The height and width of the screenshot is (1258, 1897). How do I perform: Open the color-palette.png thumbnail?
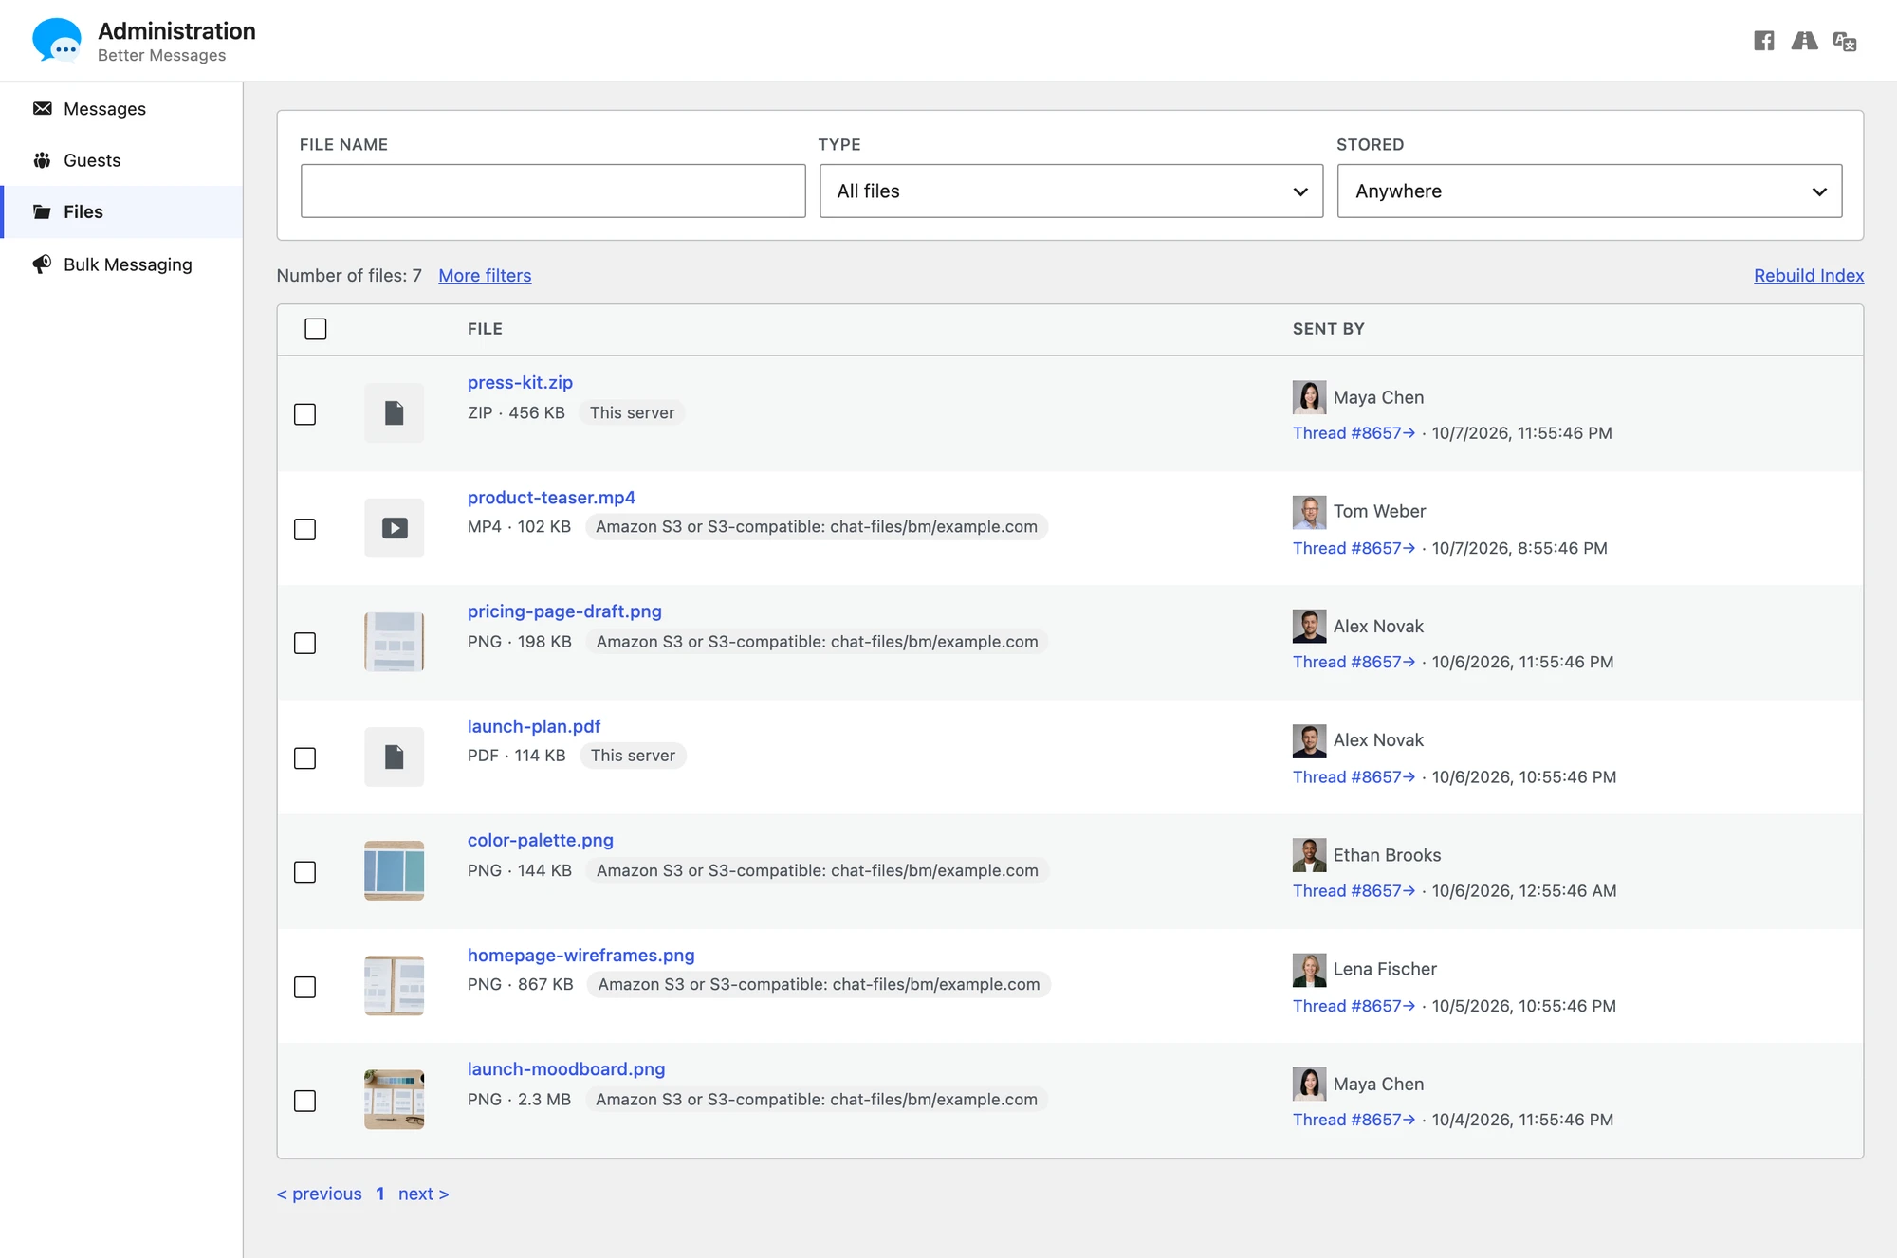click(x=394, y=870)
